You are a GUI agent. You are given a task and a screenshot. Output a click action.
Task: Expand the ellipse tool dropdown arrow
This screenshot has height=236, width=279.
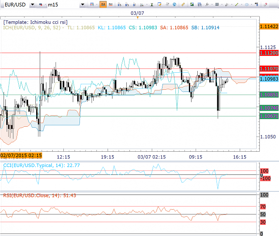click(252, 4)
